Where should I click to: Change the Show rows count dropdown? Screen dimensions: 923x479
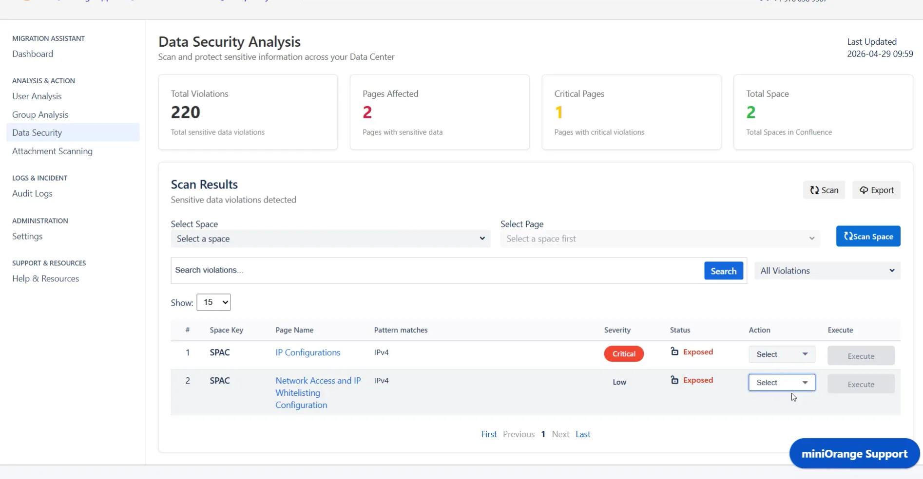213,302
